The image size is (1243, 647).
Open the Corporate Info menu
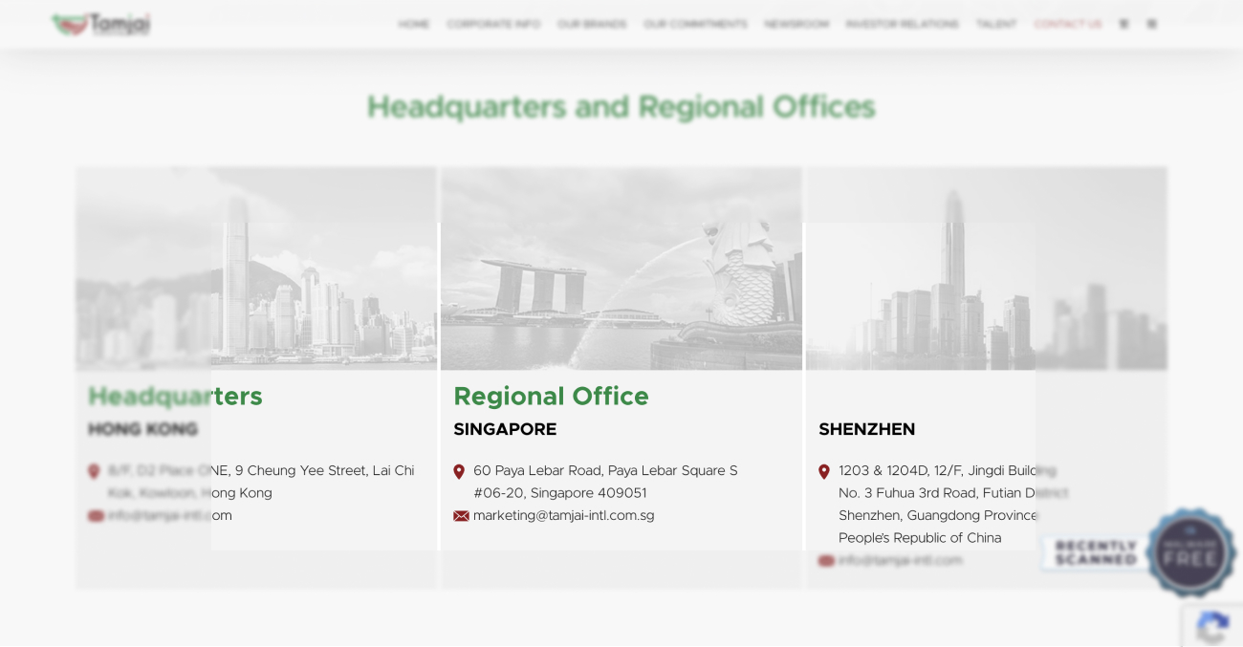pos(493,24)
